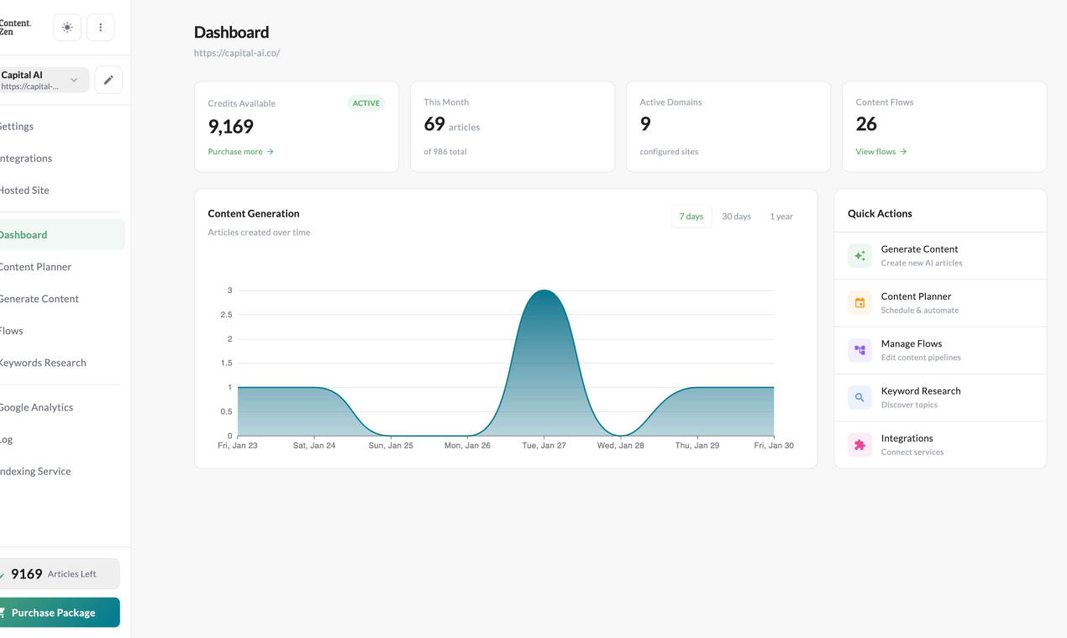The width and height of the screenshot is (1067, 638).
Task: Click the ACTIVE status badge
Action: (x=365, y=103)
